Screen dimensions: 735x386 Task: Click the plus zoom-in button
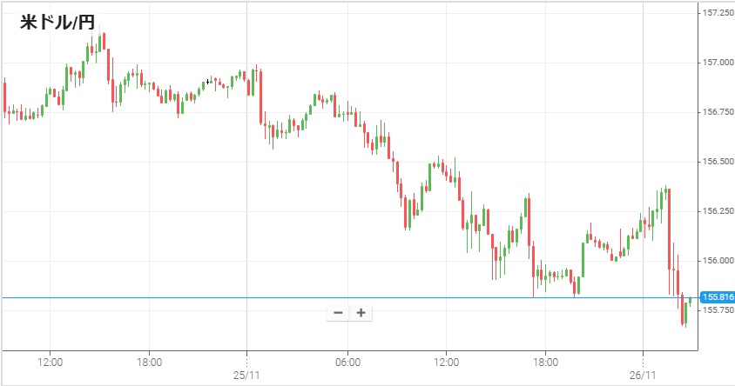pos(361,313)
